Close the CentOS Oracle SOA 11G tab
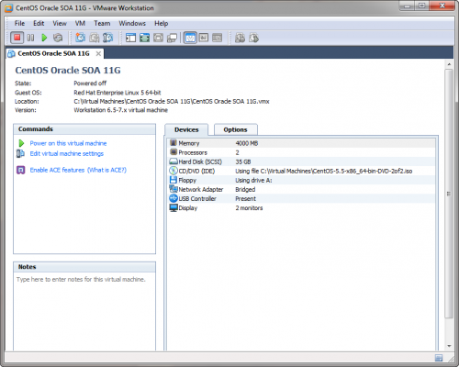459x367 pixels. (x=98, y=54)
